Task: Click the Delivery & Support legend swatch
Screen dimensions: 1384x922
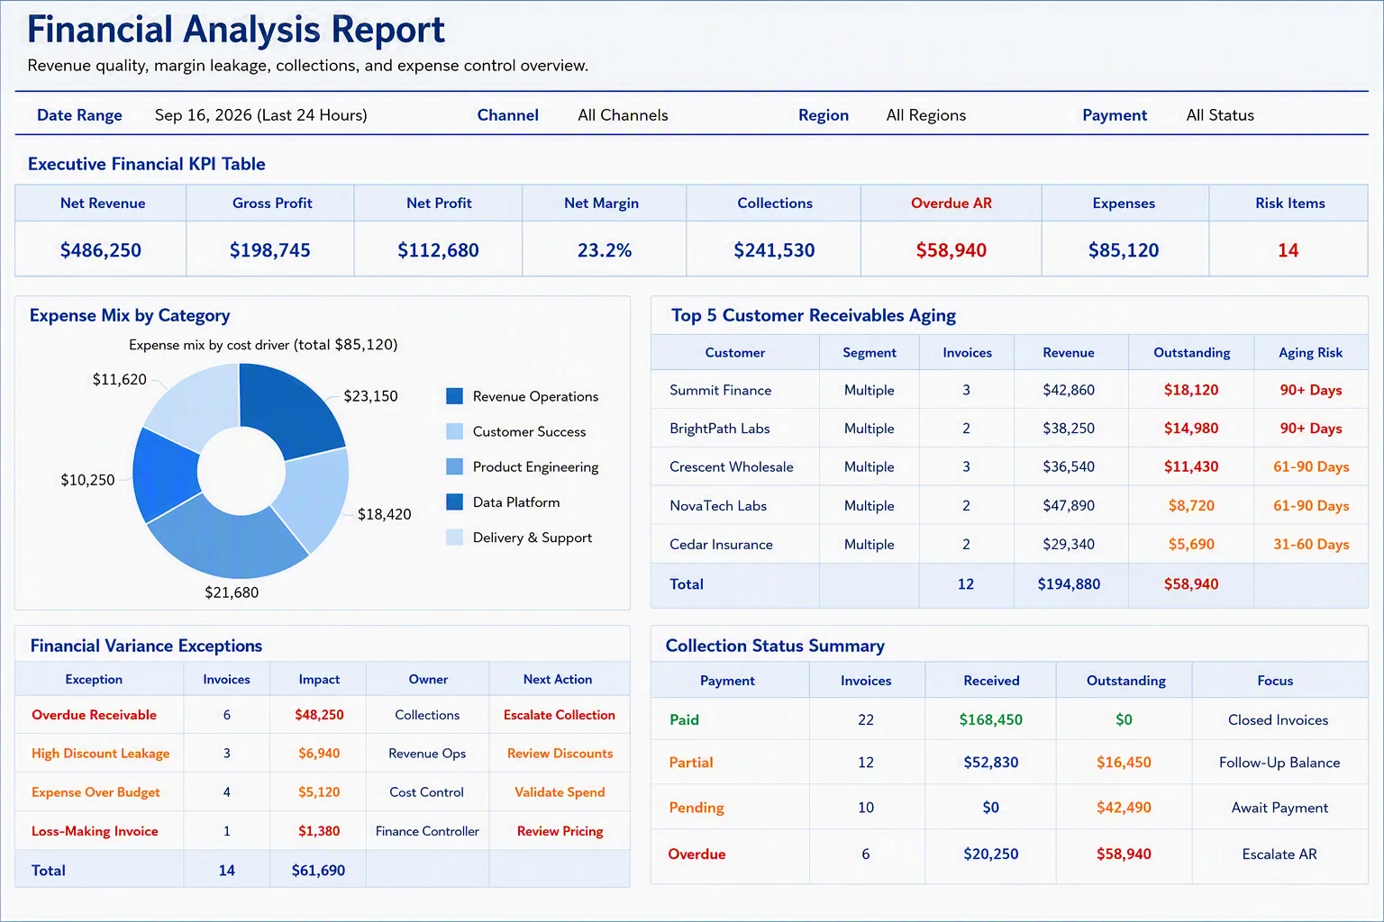Action: click(x=455, y=538)
